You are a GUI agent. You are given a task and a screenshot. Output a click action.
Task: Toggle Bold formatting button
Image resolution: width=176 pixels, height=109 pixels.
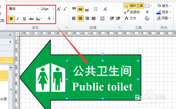[x=11, y=19]
